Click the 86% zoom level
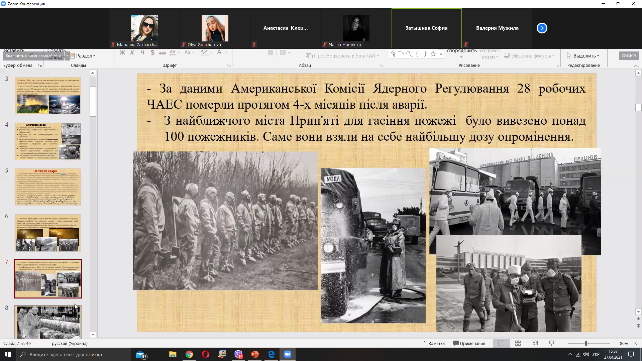 click(x=624, y=343)
